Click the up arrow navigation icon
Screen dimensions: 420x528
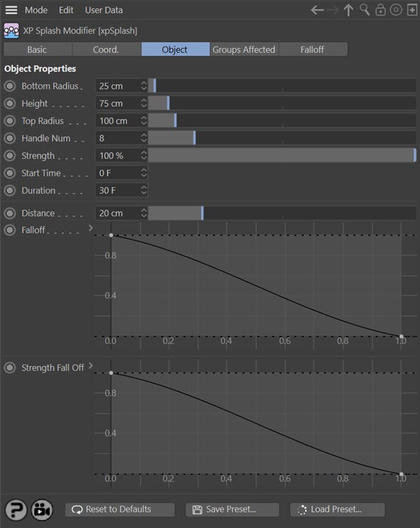tap(349, 10)
